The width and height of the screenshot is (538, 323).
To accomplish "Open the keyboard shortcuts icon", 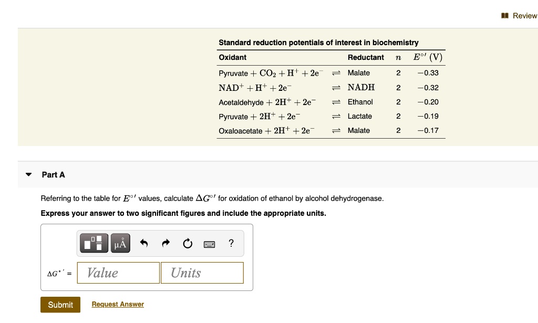I will pos(209,243).
